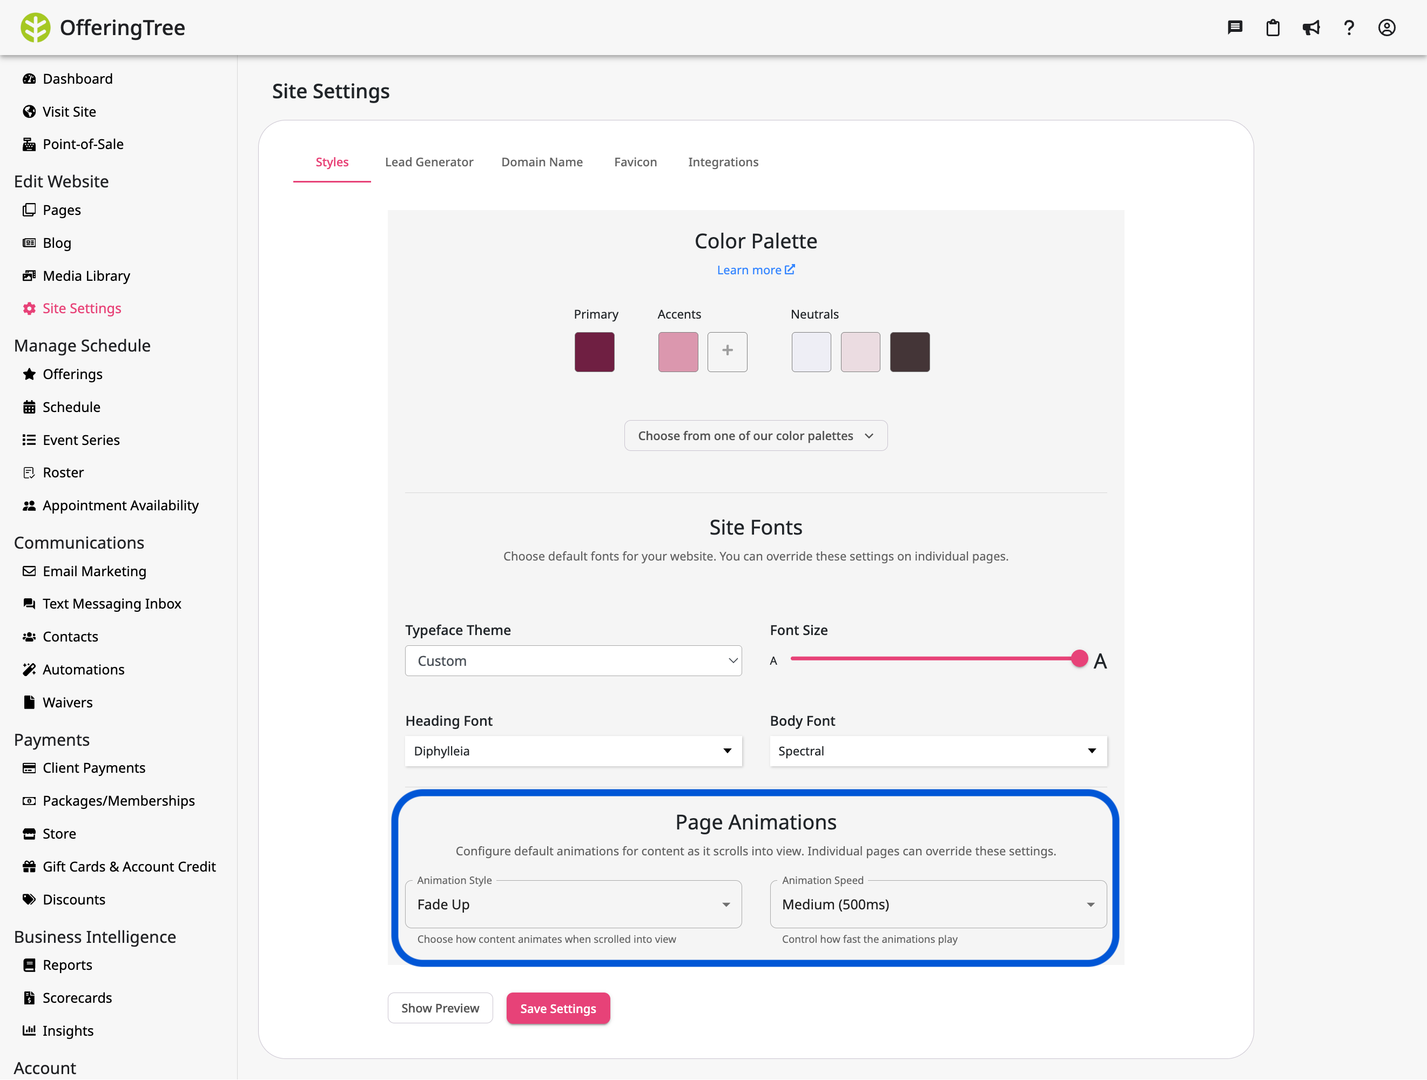1427x1080 pixels.
Task: Click the Pages icon in sidebar
Action: tap(29, 210)
